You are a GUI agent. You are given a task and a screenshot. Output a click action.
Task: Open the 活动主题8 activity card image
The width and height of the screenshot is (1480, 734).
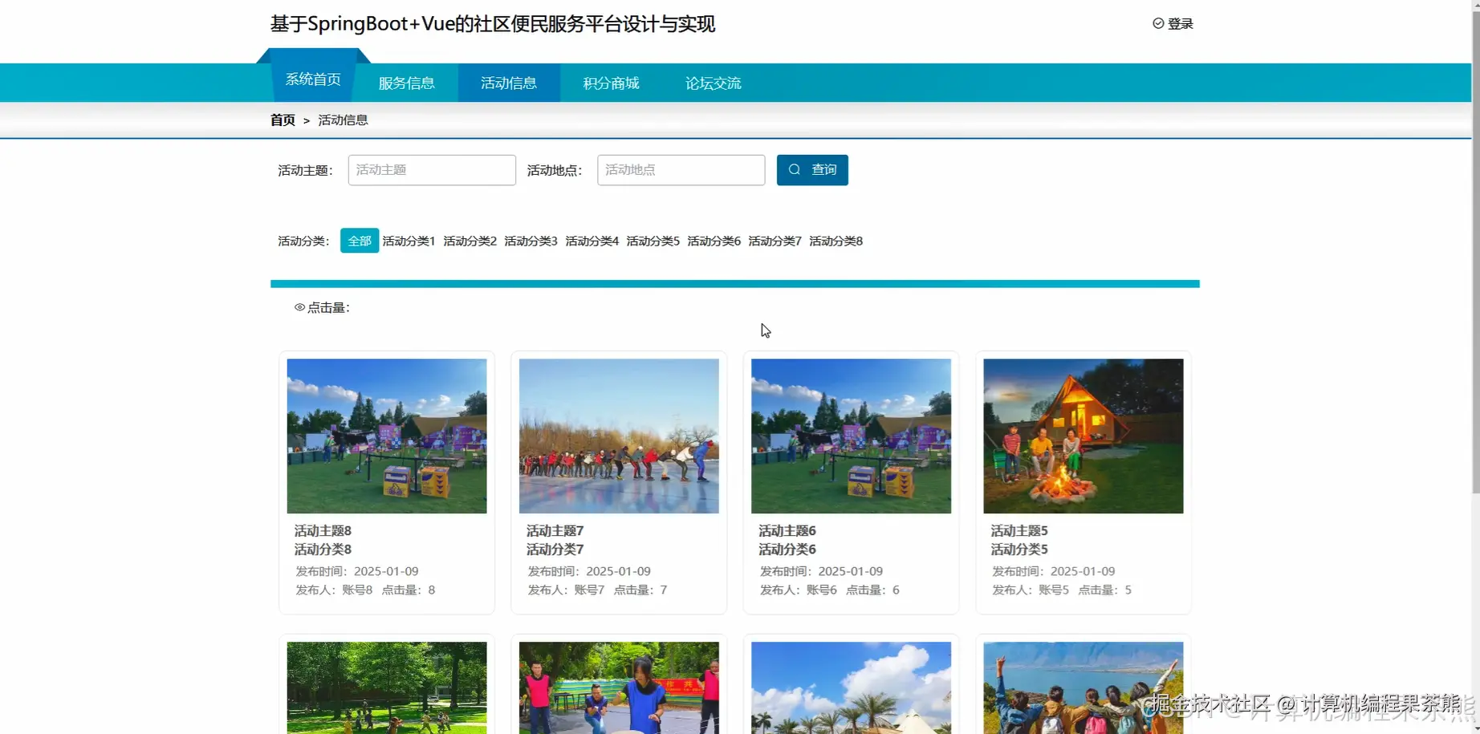[x=386, y=436]
